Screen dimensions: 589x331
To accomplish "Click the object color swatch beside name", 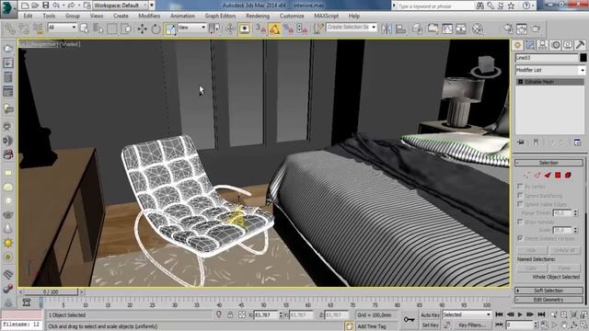I will (x=583, y=58).
